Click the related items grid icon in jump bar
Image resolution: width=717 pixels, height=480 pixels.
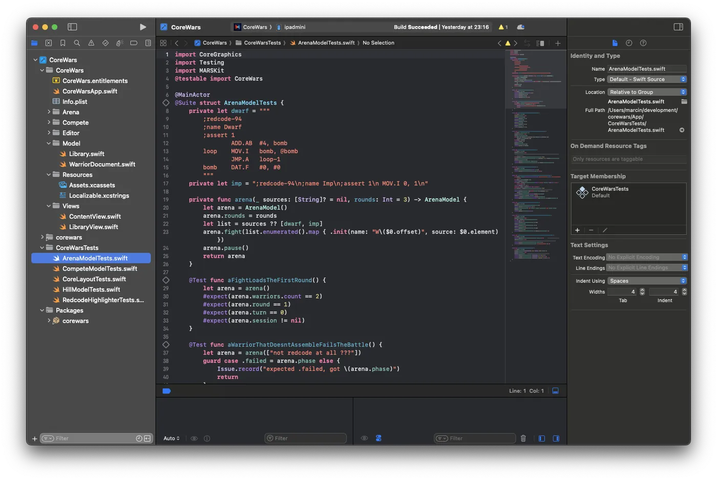163,43
